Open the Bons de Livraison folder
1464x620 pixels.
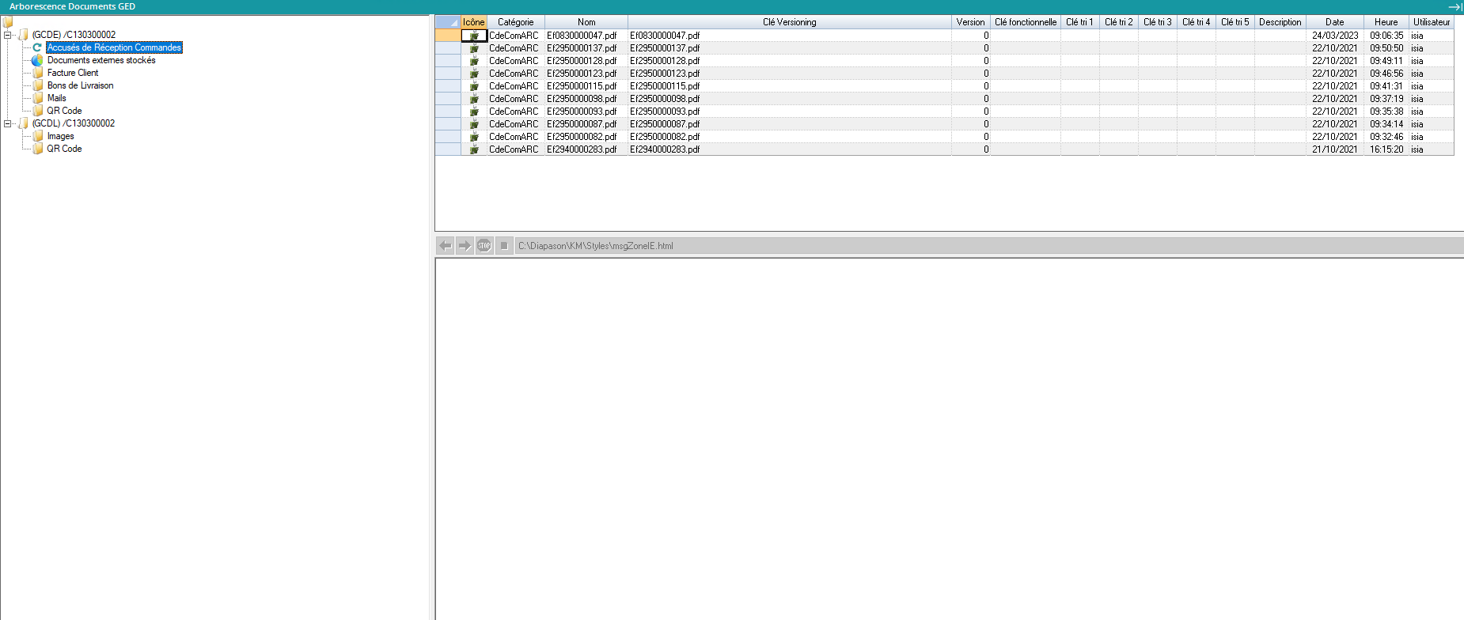click(x=80, y=85)
